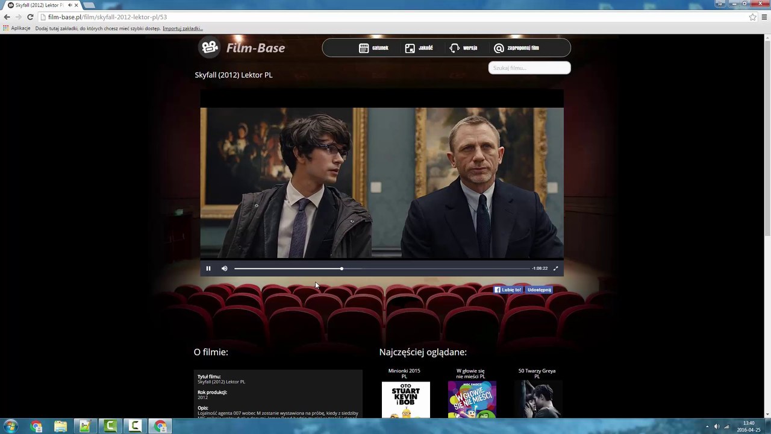This screenshot has width=771, height=434.
Task: Go back in browser history
Action: pyautogui.click(x=7, y=17)
